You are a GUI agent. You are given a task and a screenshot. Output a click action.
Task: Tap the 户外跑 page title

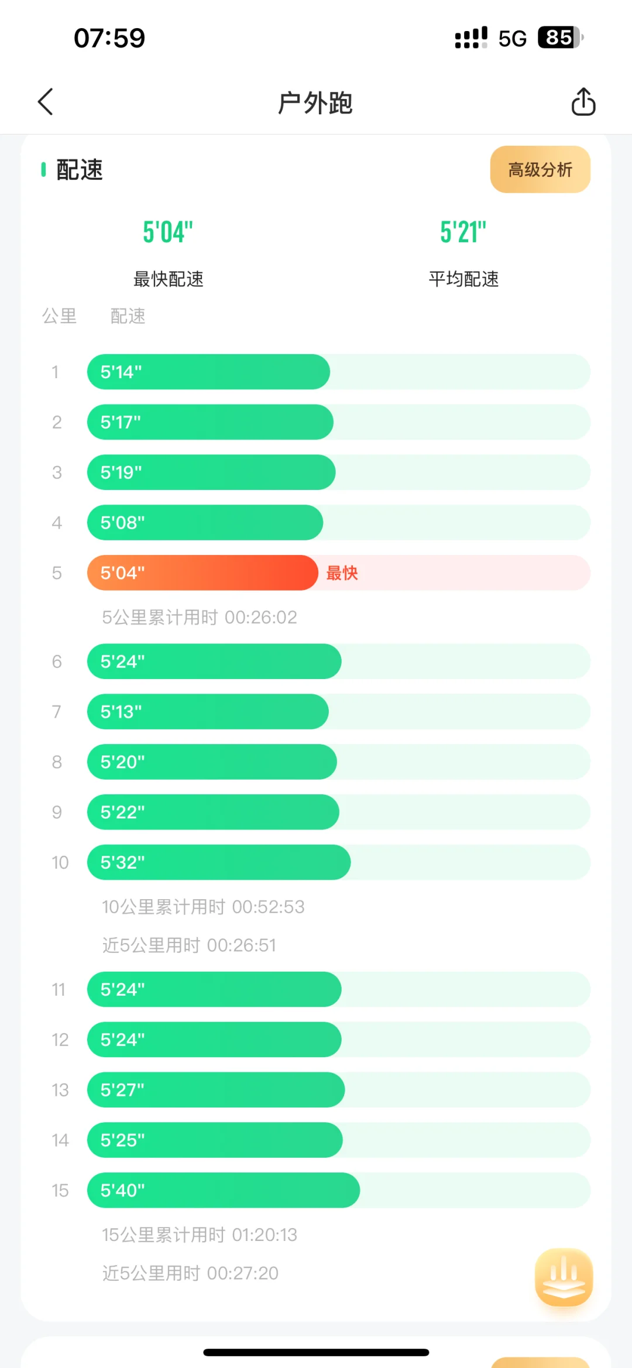click(x=315, y=103)
